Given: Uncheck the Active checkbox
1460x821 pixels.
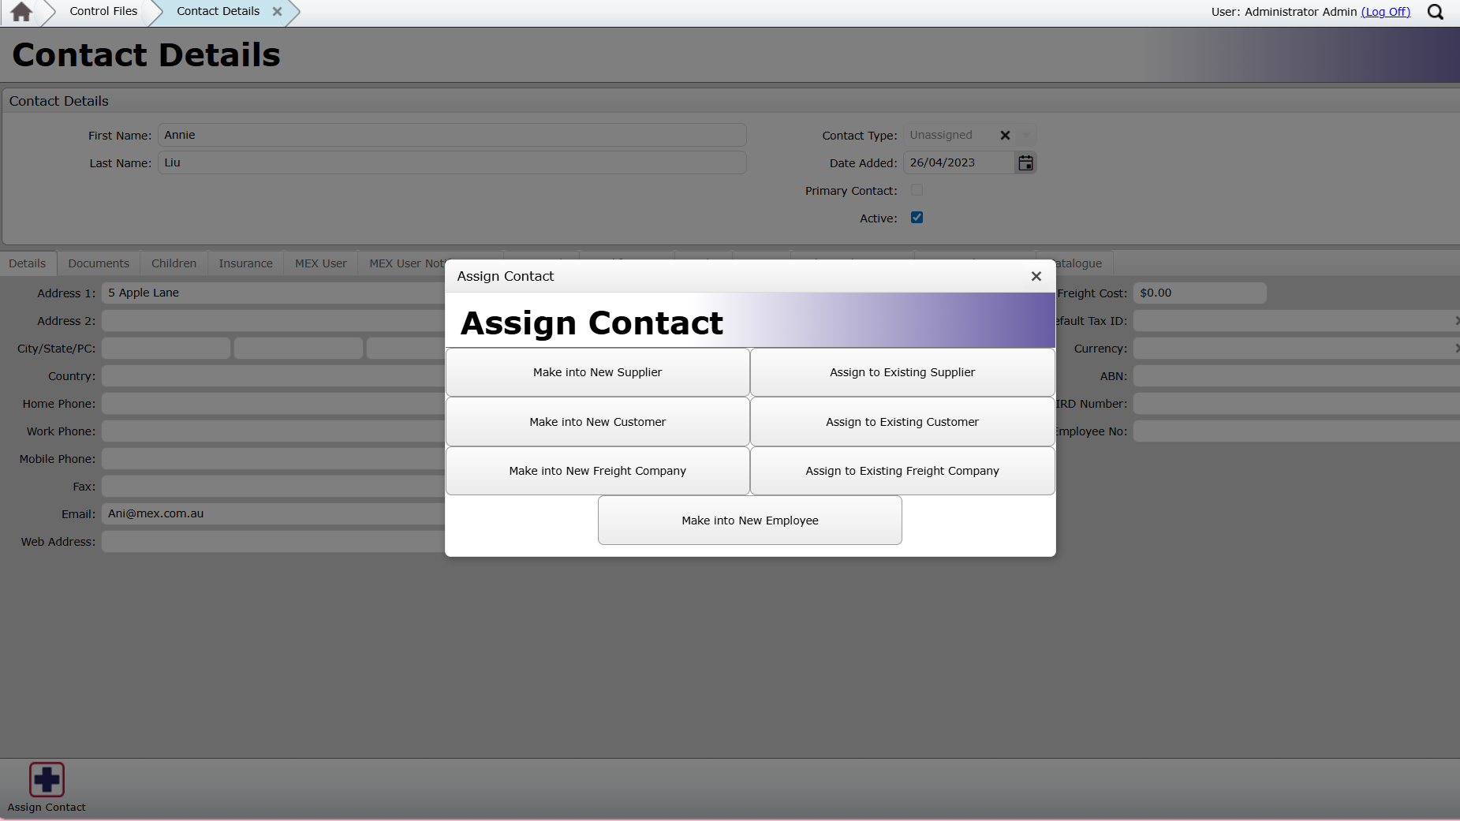Looking at the screenshot, I should pyautogui.click(x=917, y=218).
